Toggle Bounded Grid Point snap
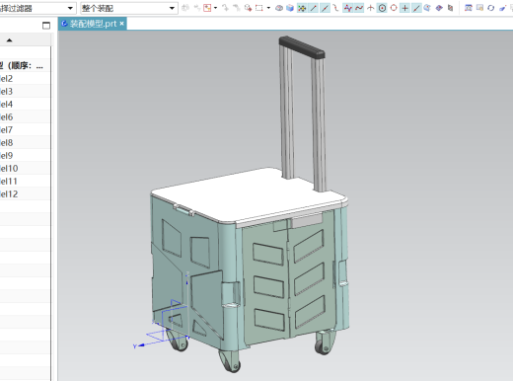Screen dimensions: 513x381 [x=439, y=8]
